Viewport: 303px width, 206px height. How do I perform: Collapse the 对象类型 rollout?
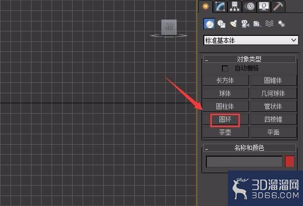(x=249, y=59)
